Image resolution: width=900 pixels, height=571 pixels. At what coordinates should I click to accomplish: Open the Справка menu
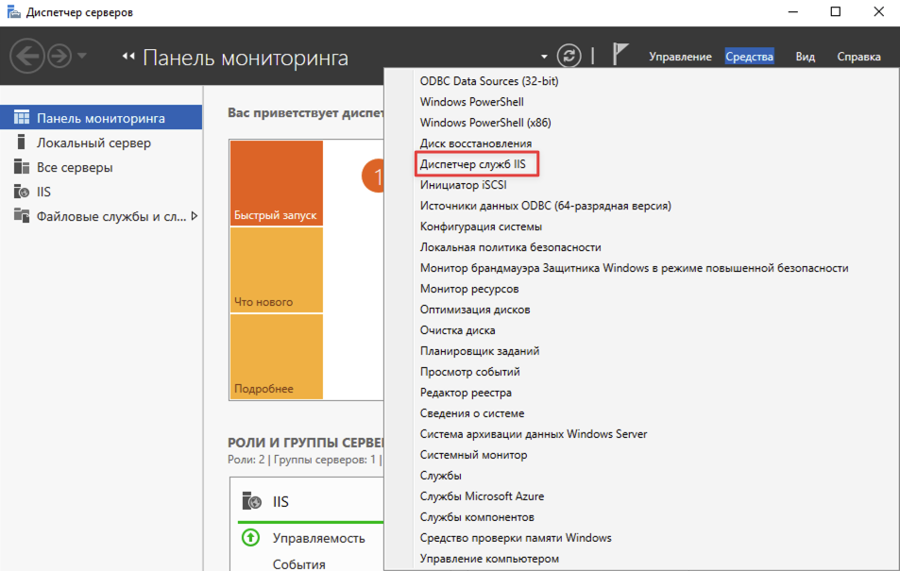coord(858,57)
